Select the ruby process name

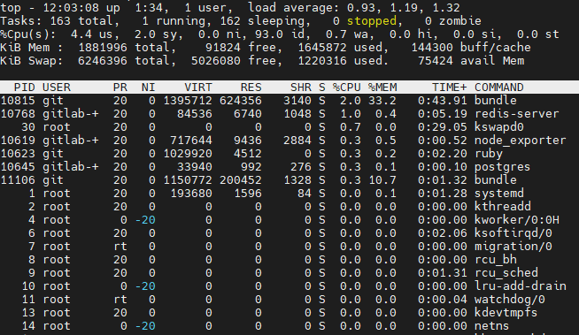coord(489,154)
